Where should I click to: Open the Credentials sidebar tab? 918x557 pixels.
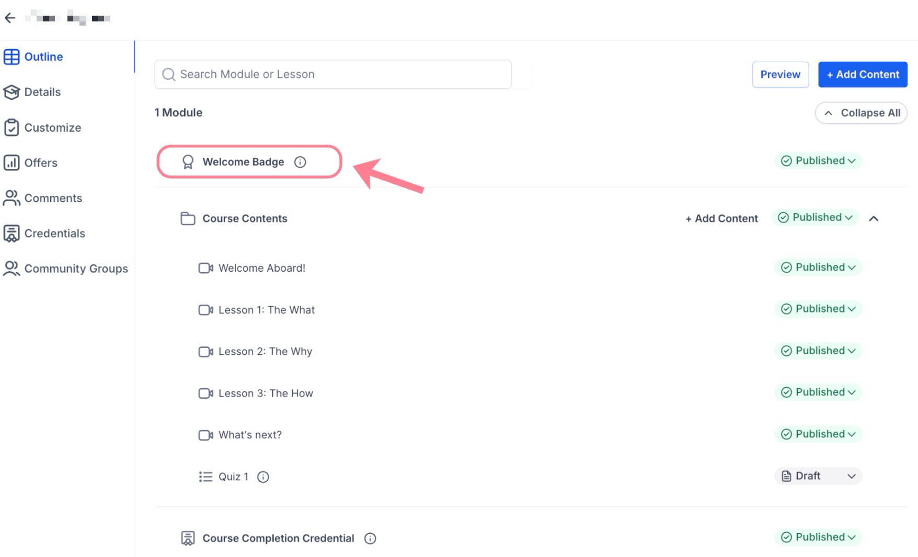click(54, 234)
